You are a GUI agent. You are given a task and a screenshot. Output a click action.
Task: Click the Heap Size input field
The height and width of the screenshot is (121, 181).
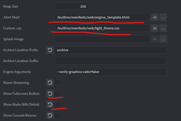(71, 6)
